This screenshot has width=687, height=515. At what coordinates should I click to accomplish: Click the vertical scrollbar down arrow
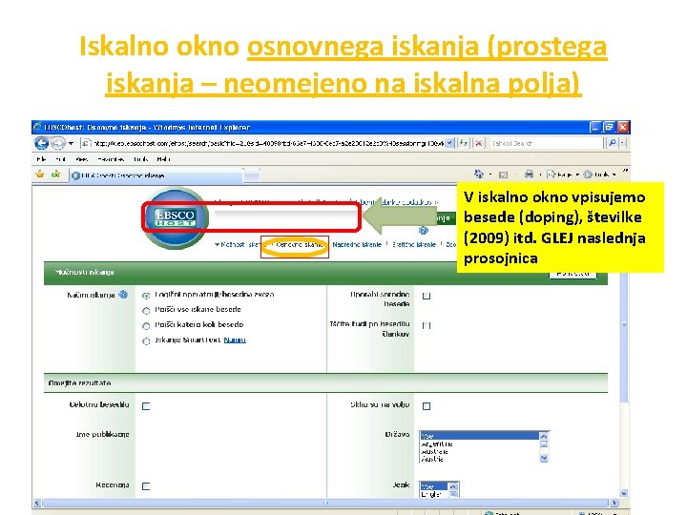[x=624, y=493]
